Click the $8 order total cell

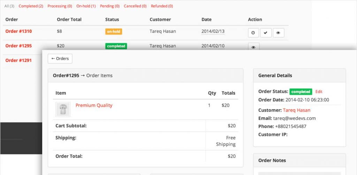tap(59, 31)
